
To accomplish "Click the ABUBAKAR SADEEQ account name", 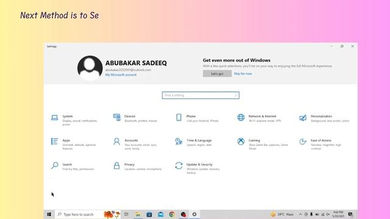I will [x=136, y=63].
